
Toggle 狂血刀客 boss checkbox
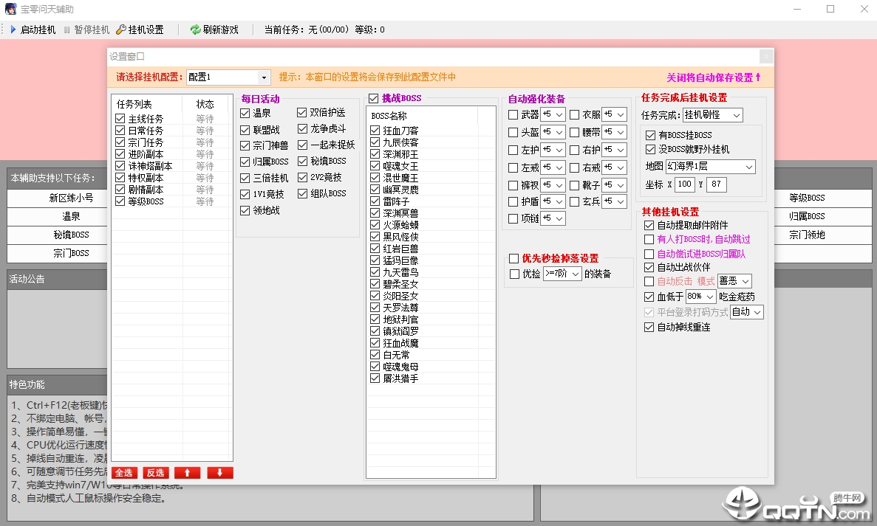click(375, 131)
